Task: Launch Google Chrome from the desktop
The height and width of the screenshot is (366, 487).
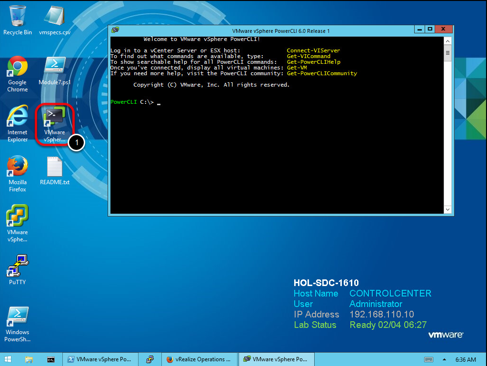Action: [x=18, y=74]
